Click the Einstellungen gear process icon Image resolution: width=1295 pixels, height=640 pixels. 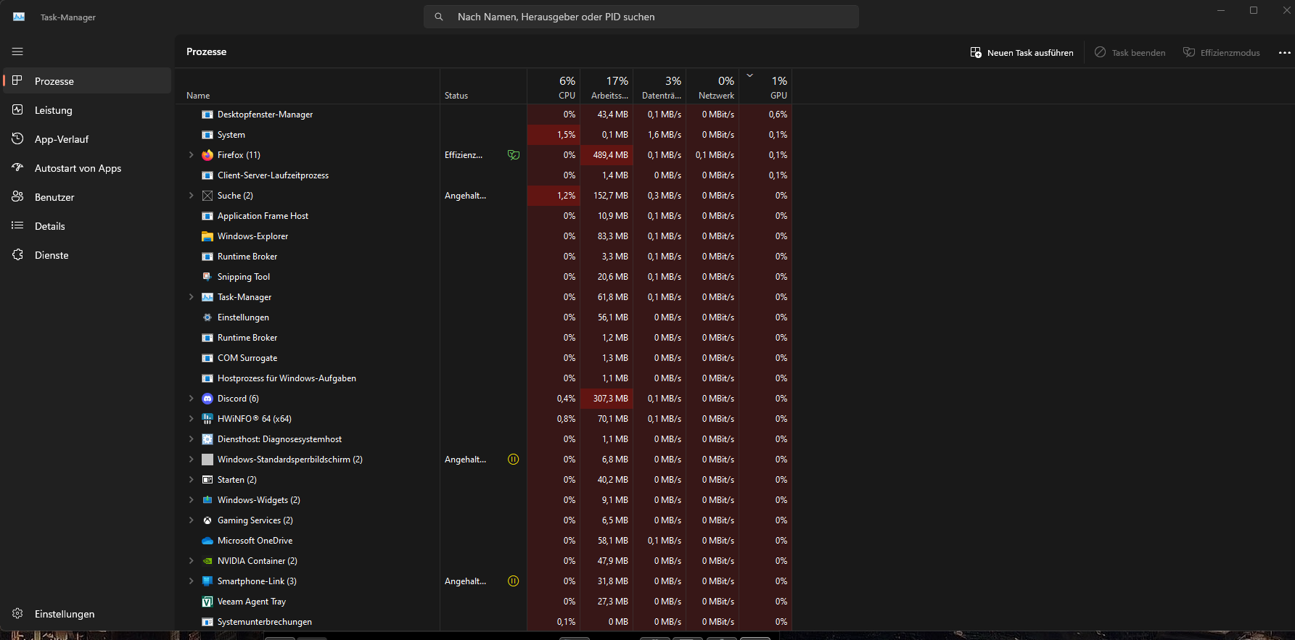(x=207, y=317)
